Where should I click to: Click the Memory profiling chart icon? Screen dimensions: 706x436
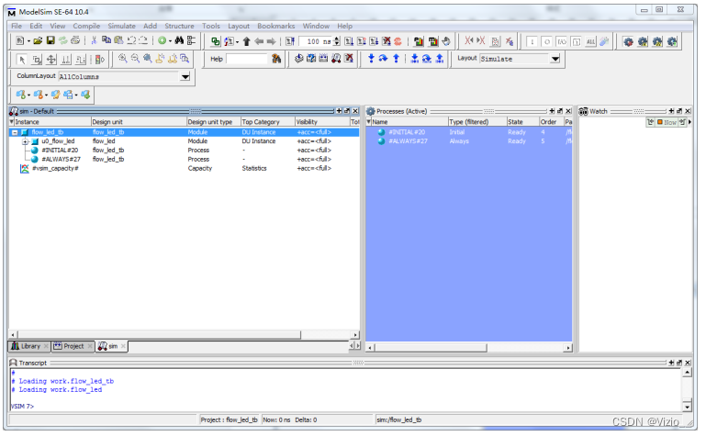[x=433, y=42]
